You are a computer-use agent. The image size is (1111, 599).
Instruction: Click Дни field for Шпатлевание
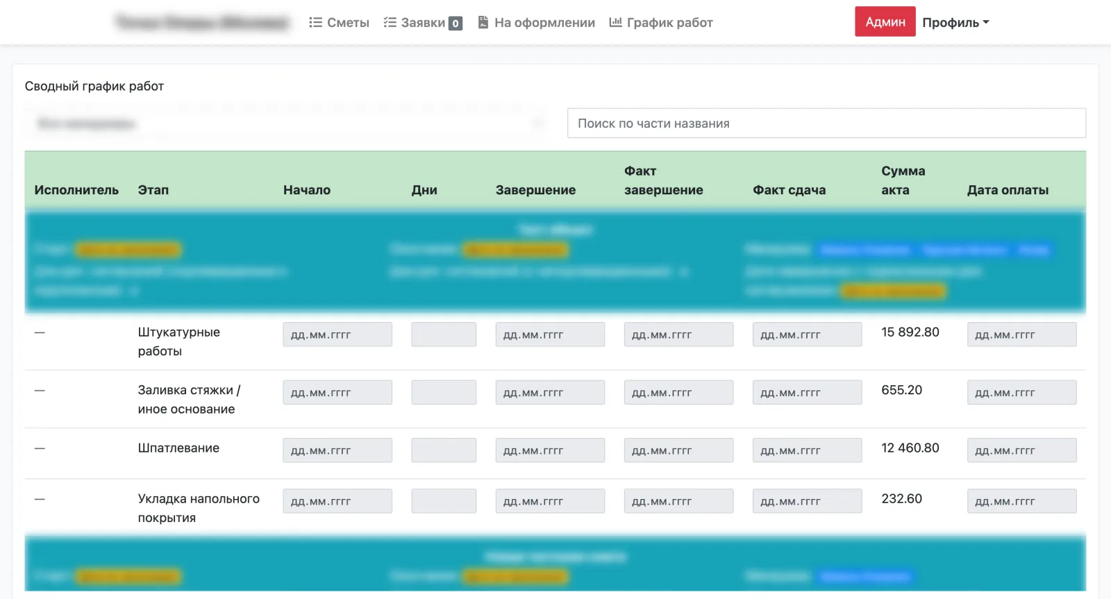pos(444,450)
